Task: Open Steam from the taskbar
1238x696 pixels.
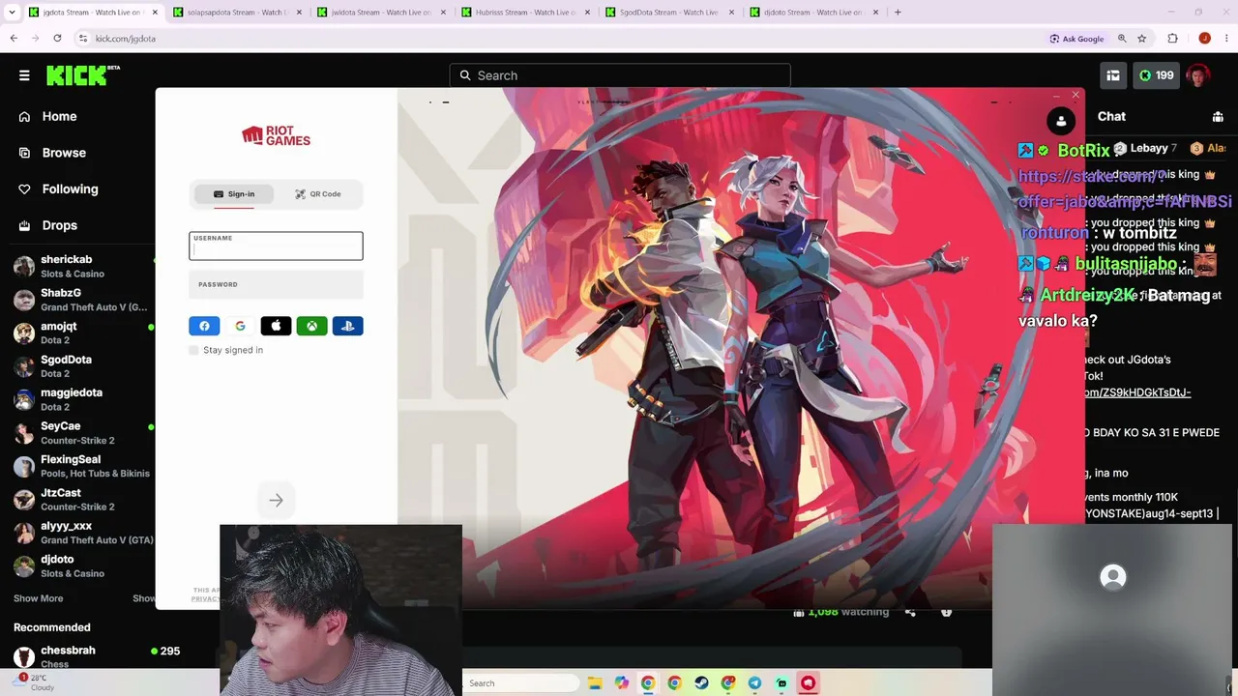Action: [x=701, y=683]
